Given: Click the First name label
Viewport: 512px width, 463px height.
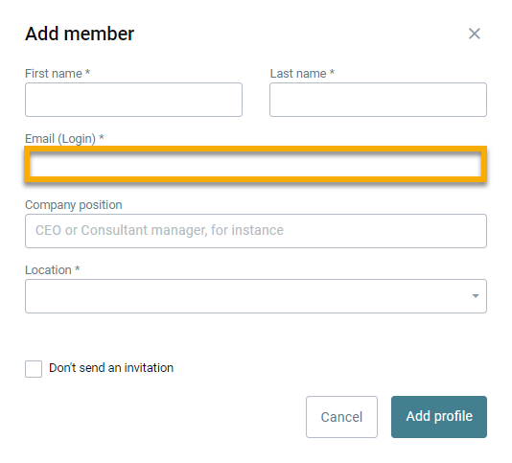Looking at the screenshot, I should (54, 74).
